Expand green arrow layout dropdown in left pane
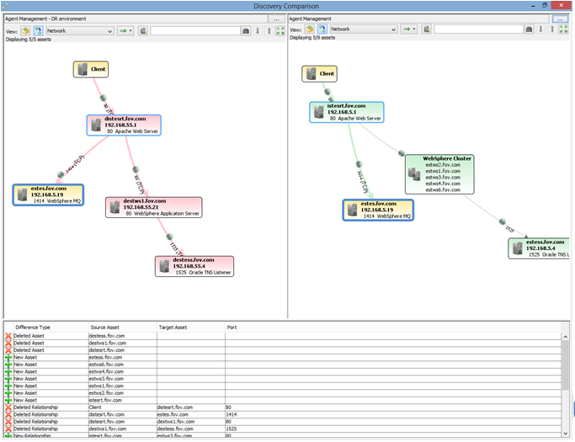The height and width of the screenshot is (442, 575). (125, 30)
